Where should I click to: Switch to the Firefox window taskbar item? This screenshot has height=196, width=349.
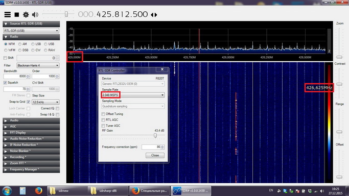point(150,191)
